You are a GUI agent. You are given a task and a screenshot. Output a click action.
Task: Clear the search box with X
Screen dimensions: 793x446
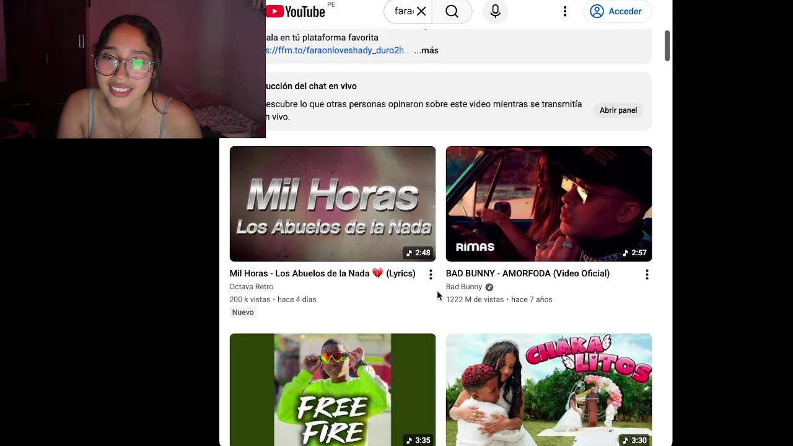421,11
